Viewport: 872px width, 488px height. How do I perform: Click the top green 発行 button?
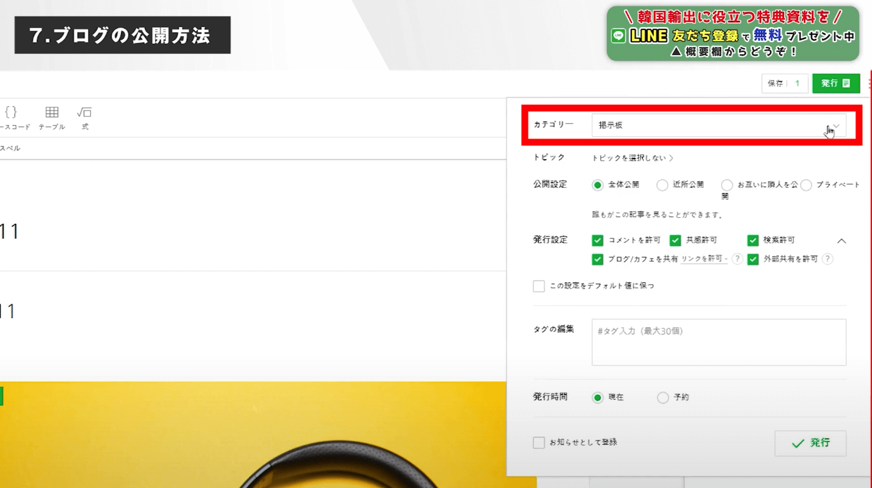pos(836,84)
